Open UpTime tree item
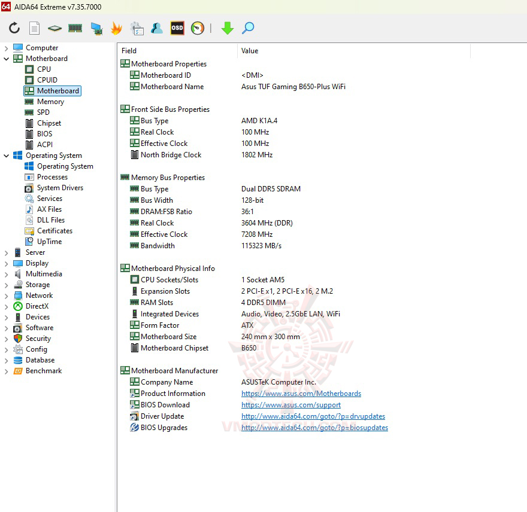527x512 pixels. coord(49,242)
